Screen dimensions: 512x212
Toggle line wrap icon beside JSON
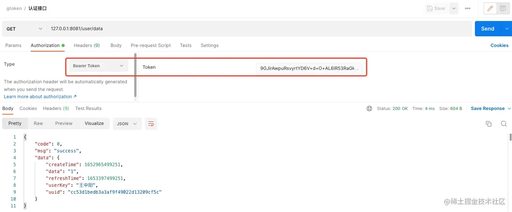tap(151, 124)
